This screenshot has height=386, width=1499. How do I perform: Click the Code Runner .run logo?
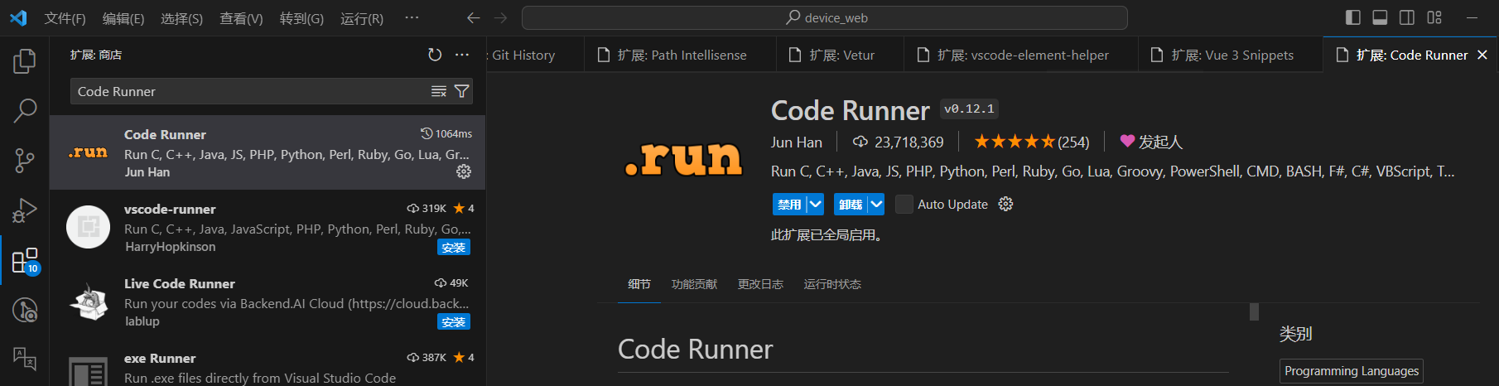click(684, 159)
